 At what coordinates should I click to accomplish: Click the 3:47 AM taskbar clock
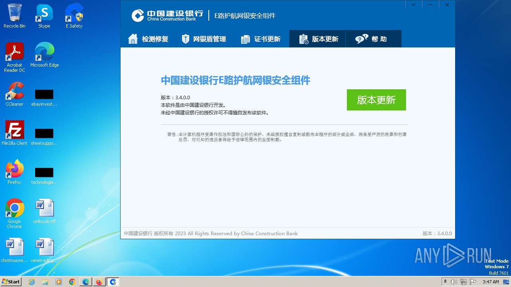pyautogui.click(x=491, y=282)
